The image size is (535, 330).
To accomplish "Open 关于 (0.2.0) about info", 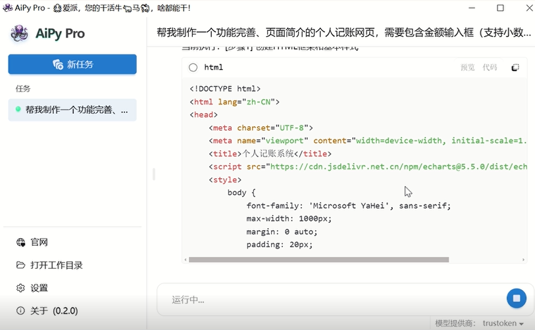I will point(47,311).
